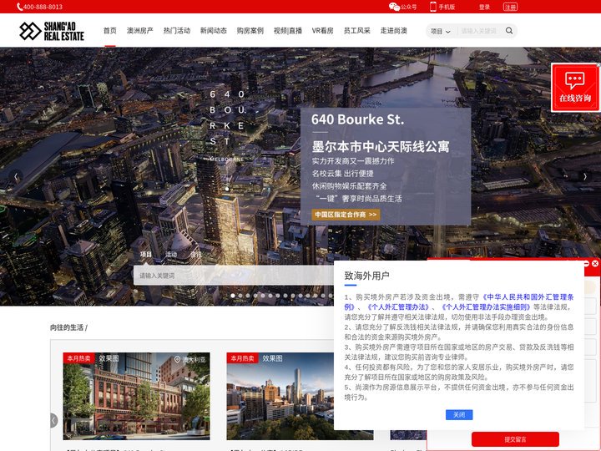
Task: Go to previous banner slide arrow
Action: point(16,176)
